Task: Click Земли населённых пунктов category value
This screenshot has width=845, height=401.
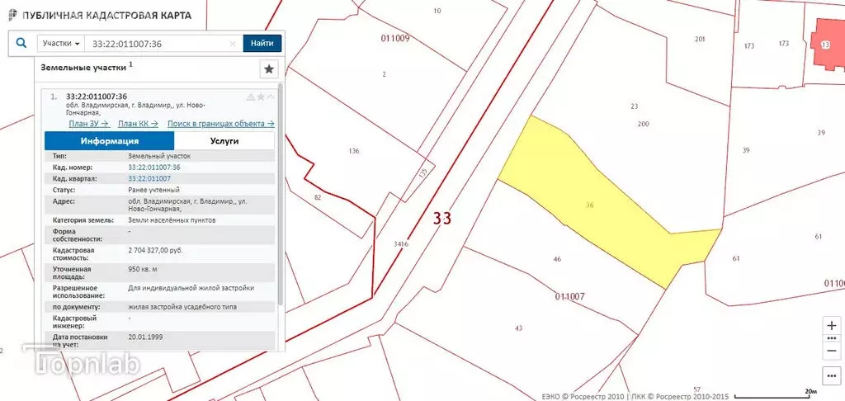Action: (x=172, y=220)
